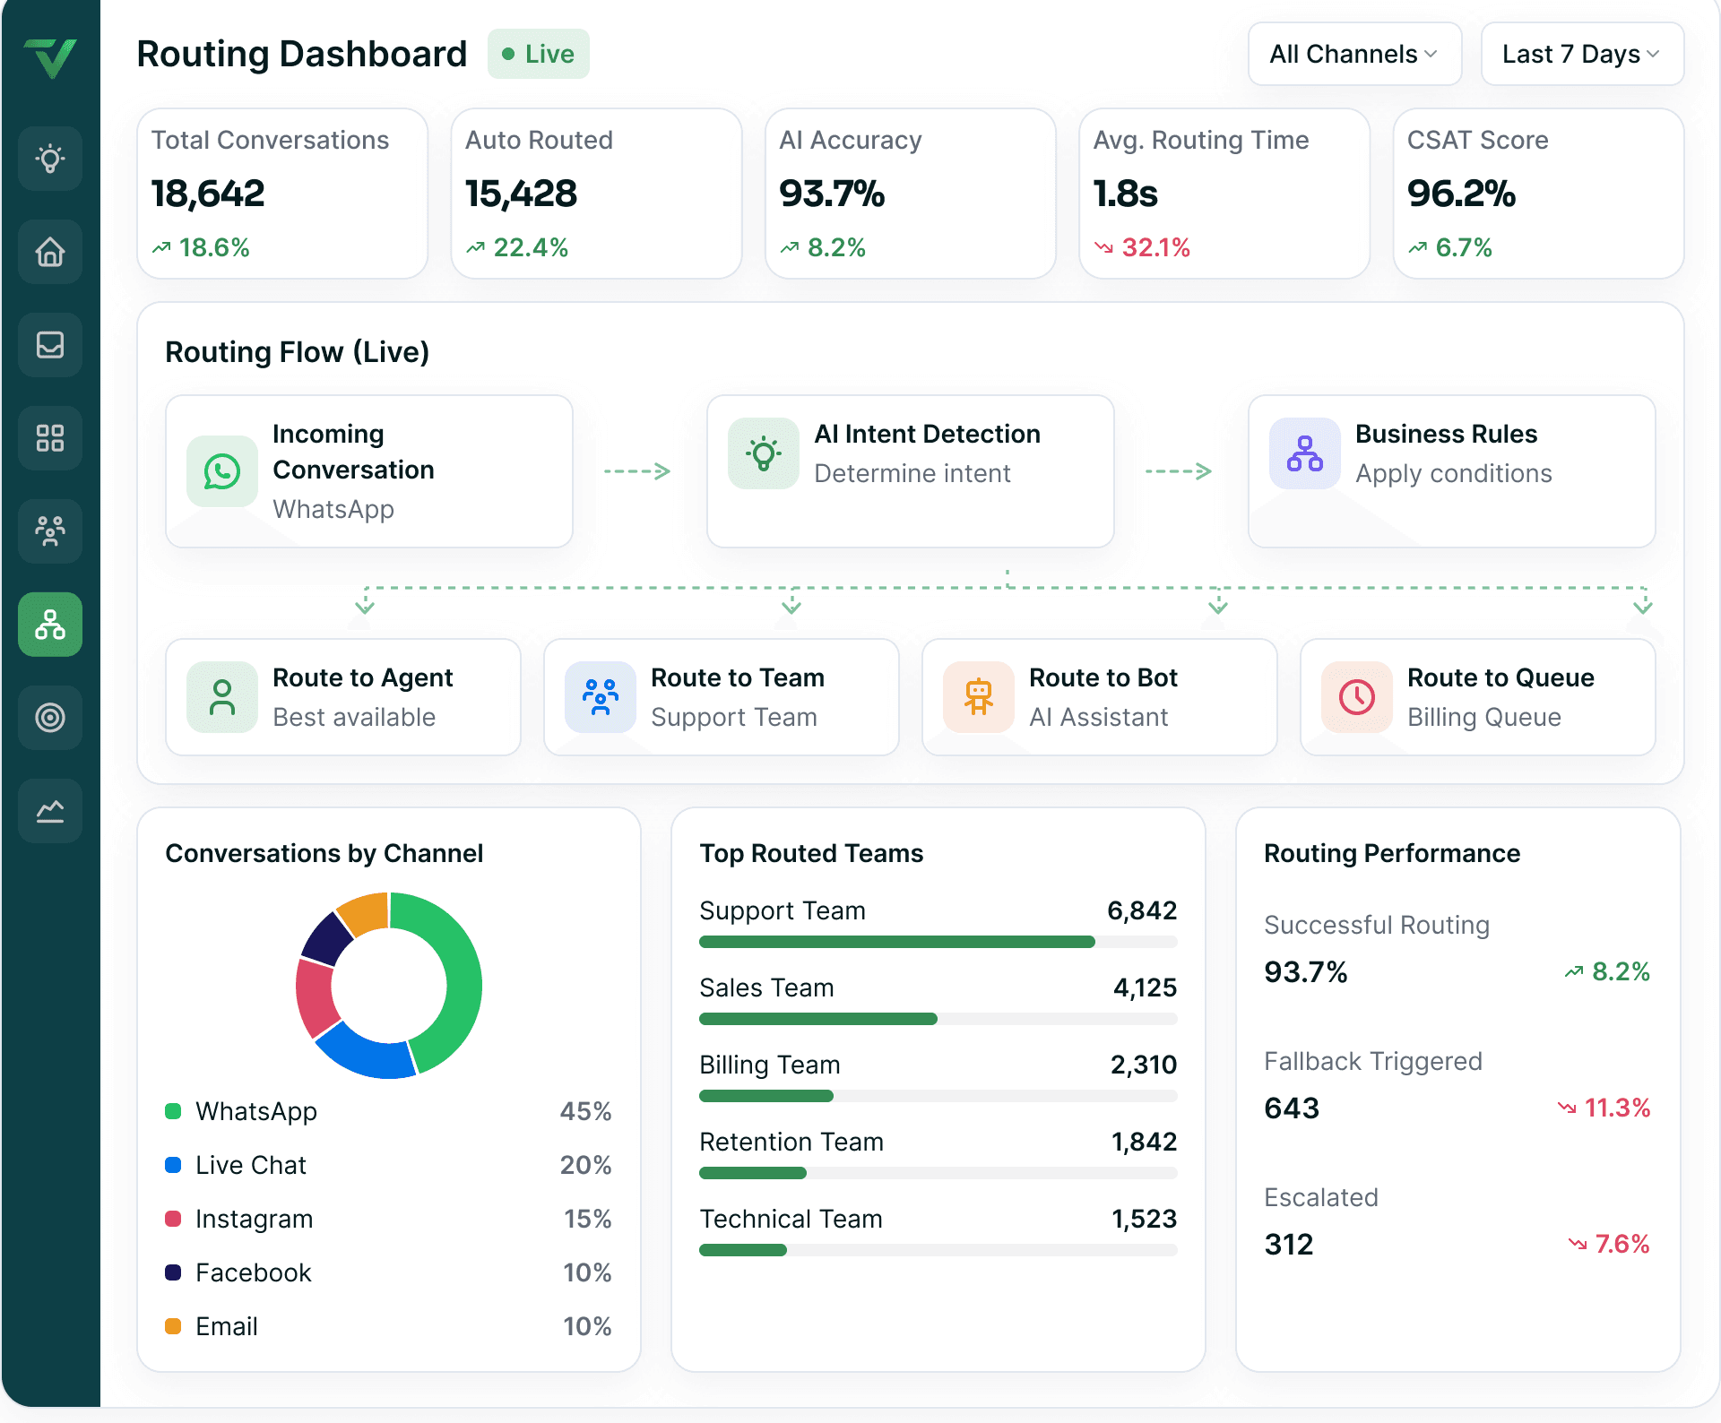Click the person icon in Route to Agent

coord(222,697)
